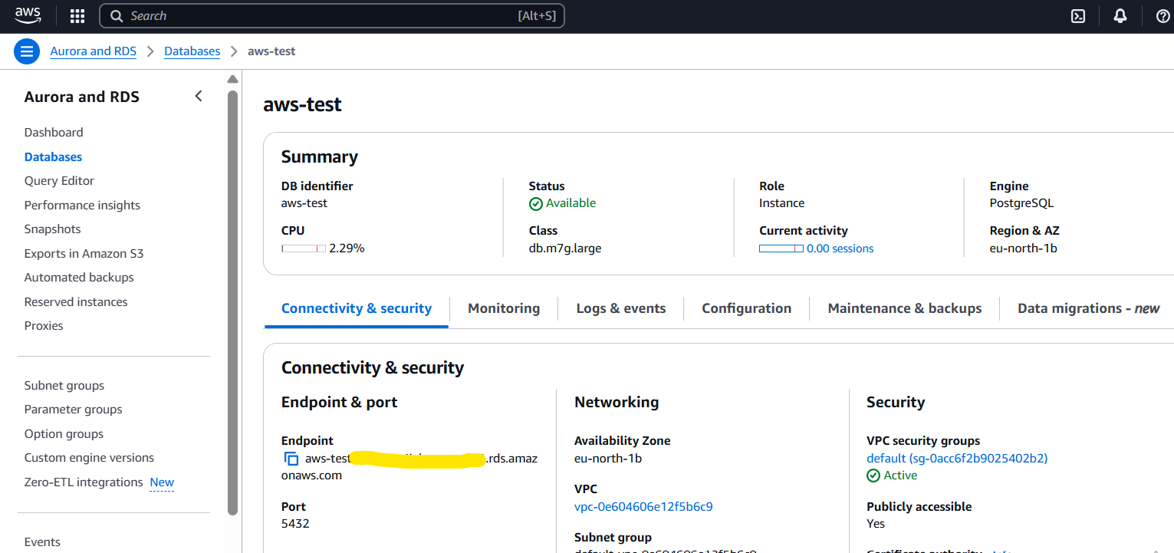
Task: Click the CPU usage progress bar
Action: tap(304, 249)
